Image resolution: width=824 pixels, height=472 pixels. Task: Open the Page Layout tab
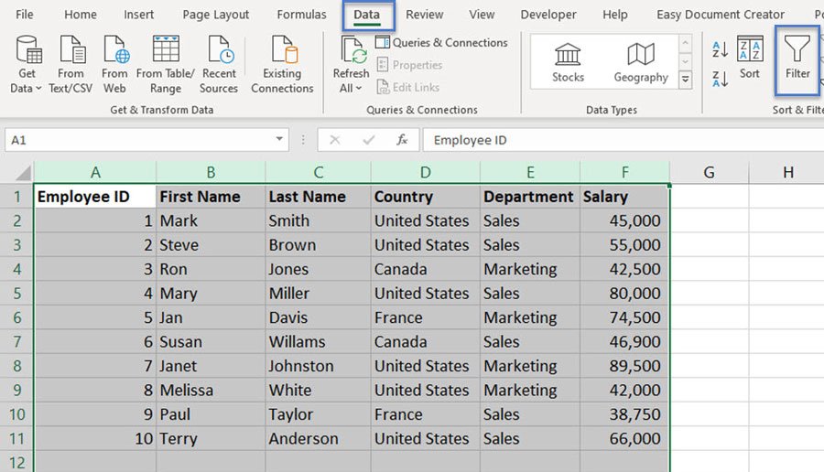216,15
